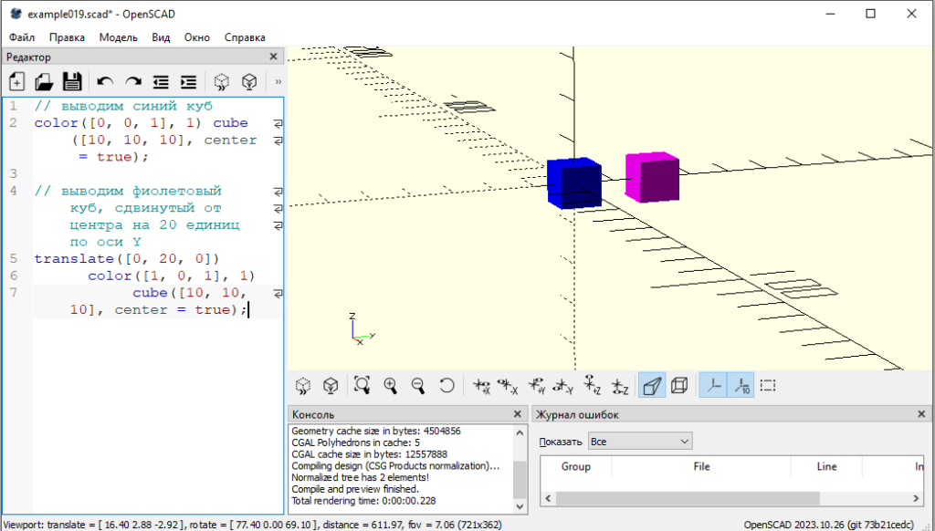Toggle perspective projection mode
935x531 pixels.
[652, 385]
